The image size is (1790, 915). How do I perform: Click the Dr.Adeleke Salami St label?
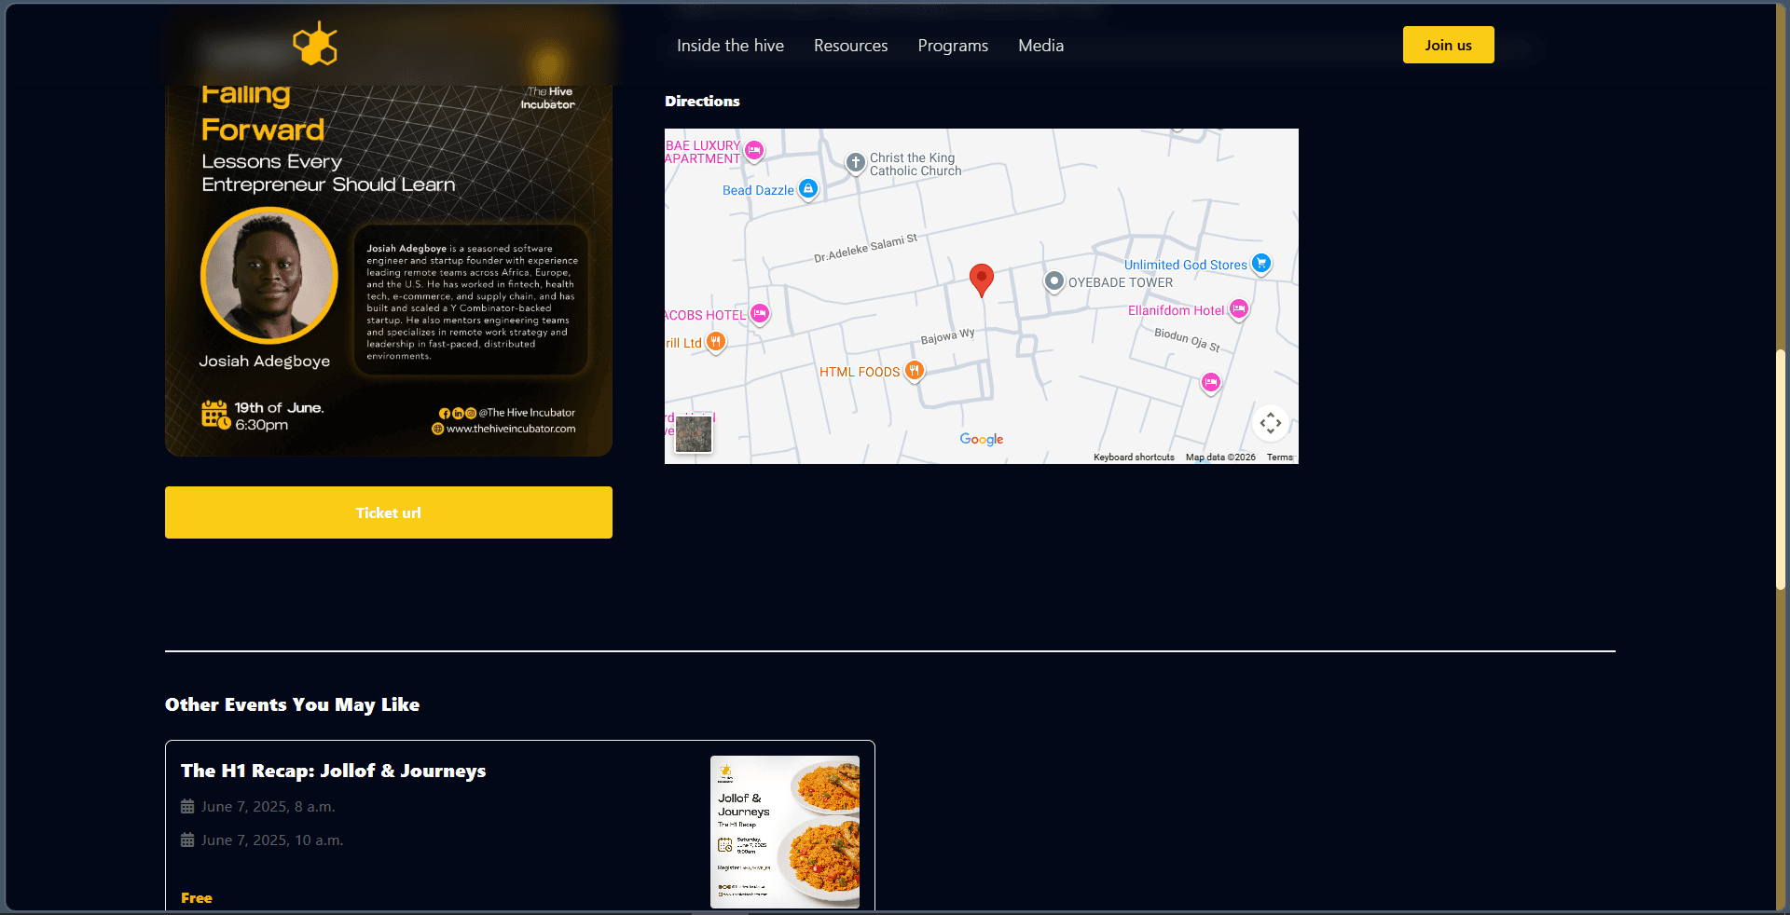point(865,248)
